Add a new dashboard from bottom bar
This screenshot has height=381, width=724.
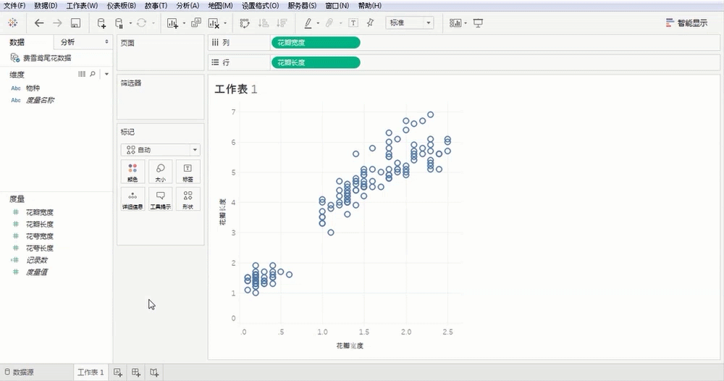pyautogui.click(x=136, y=372)
